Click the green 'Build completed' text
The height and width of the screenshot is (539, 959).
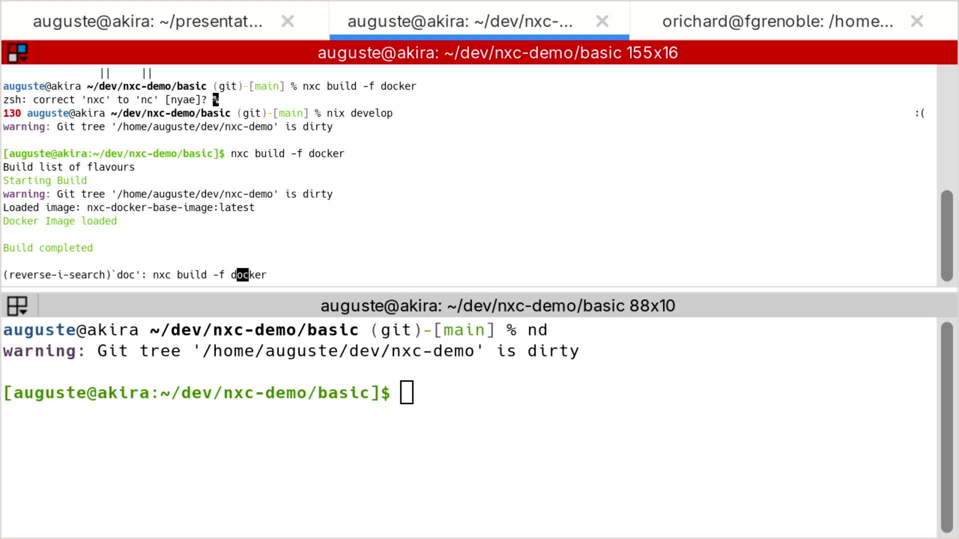coord(48,248)
